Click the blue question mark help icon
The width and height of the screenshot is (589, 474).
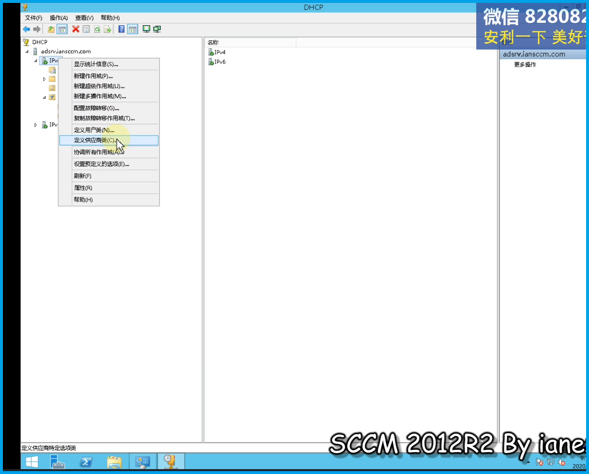point(121,29)
